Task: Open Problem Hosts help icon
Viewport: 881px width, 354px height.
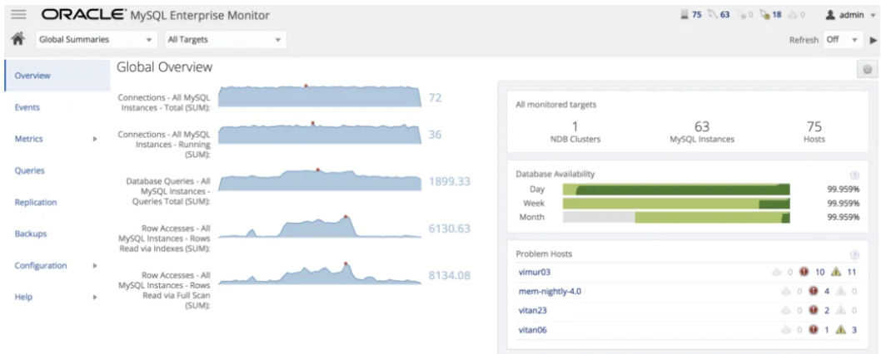Action: pos(854,255)
